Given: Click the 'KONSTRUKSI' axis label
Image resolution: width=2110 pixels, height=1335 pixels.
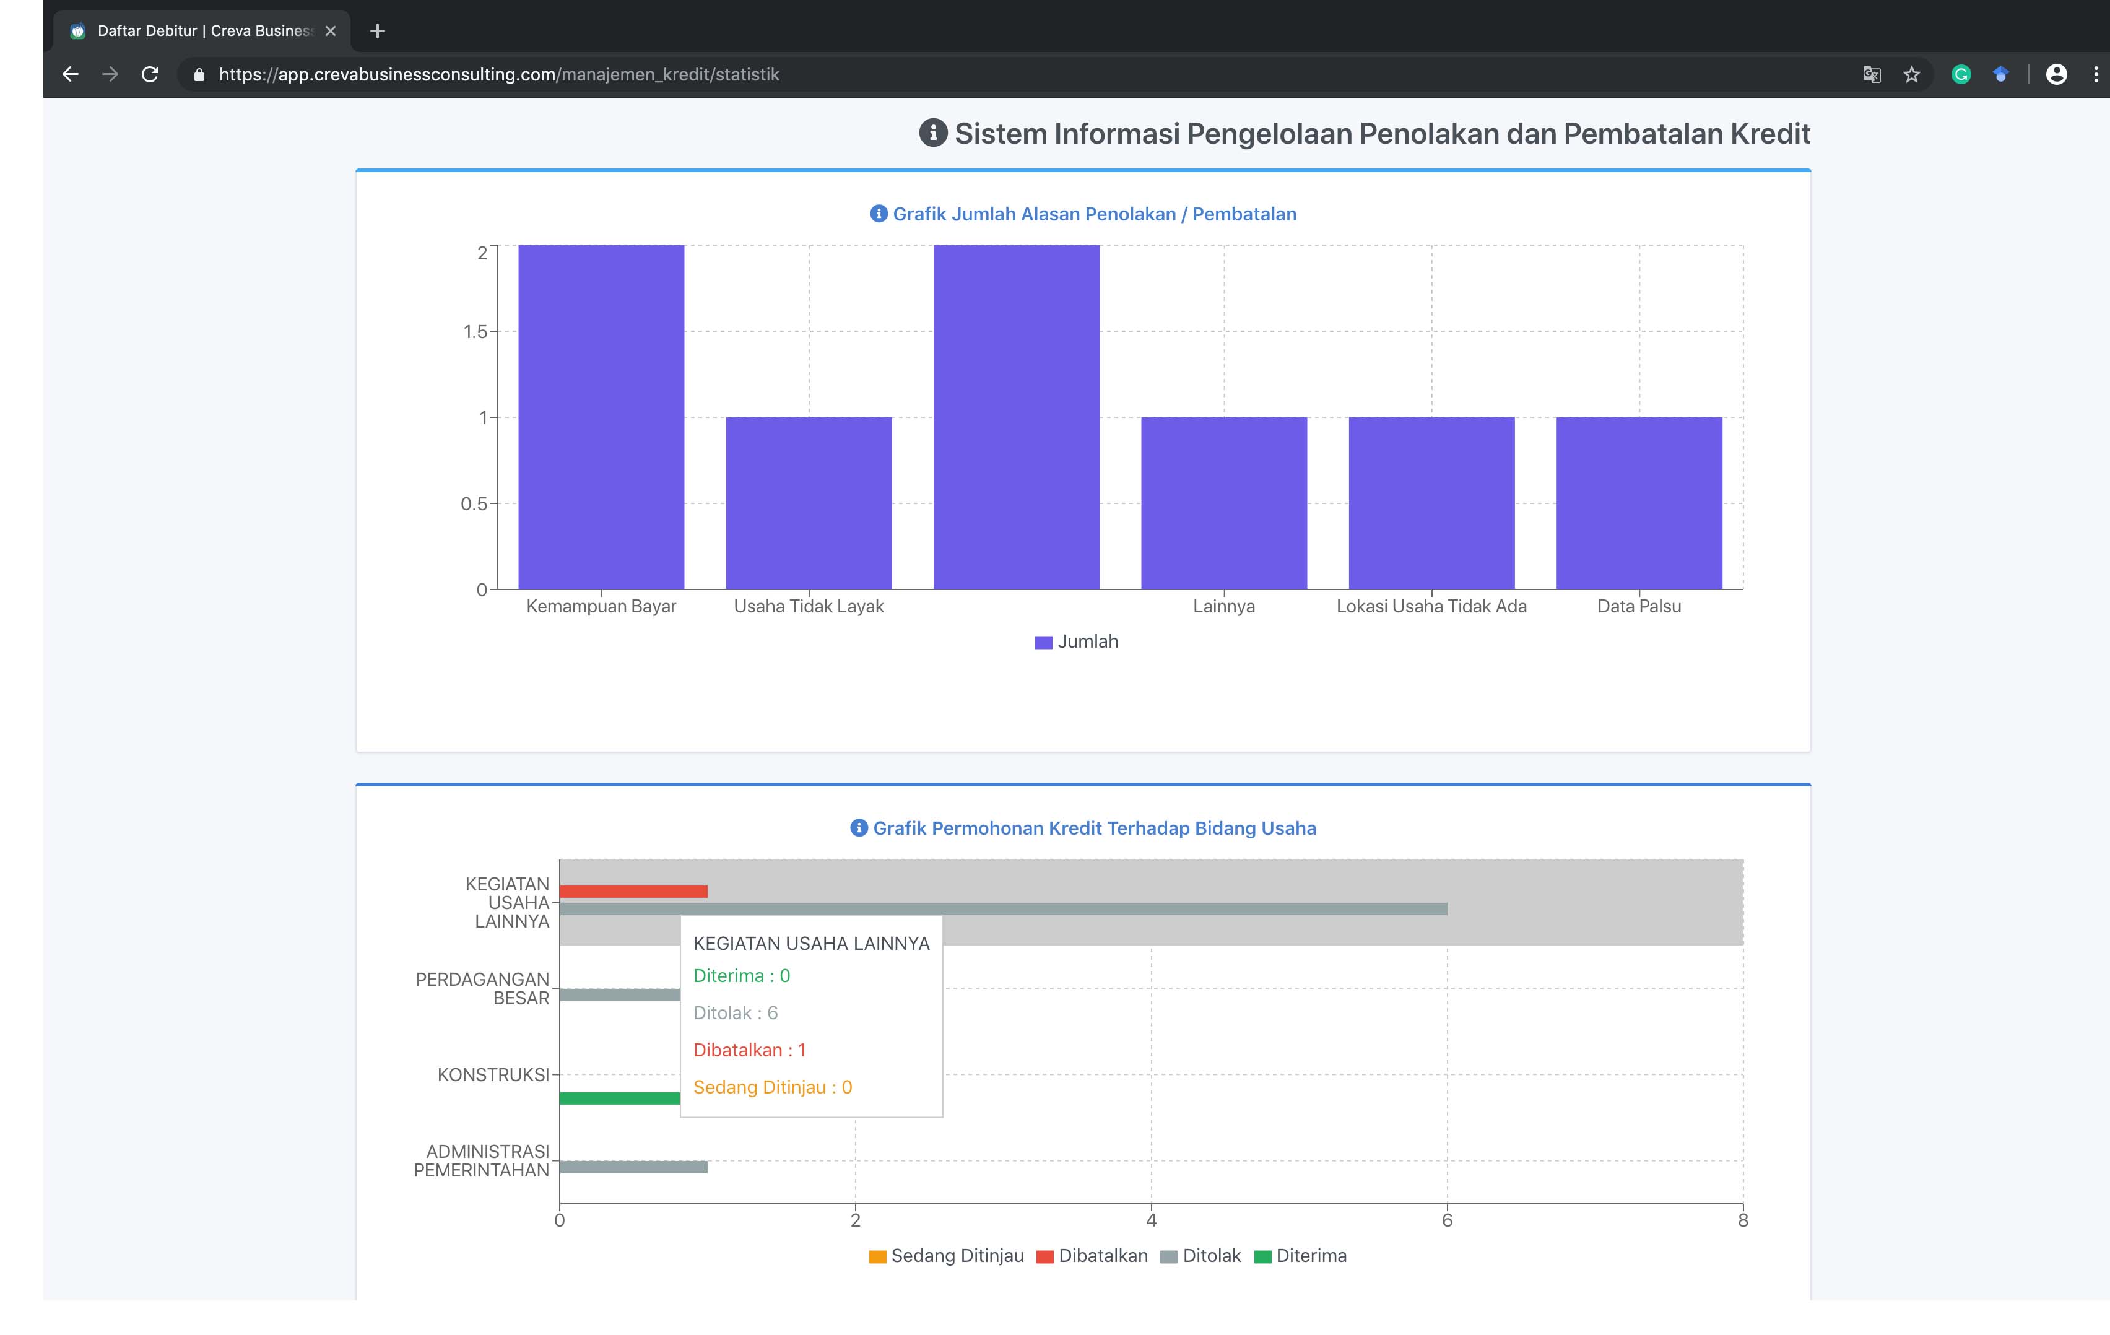Looking at the screenshot, I should coord(493,1075).
